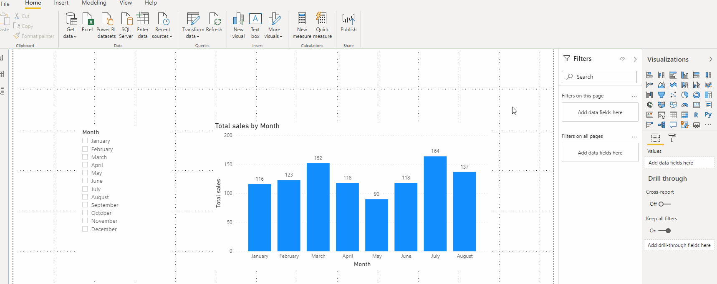
Task: Create a Quick measure
Action: pyautogui.click(x=323, y=25)
